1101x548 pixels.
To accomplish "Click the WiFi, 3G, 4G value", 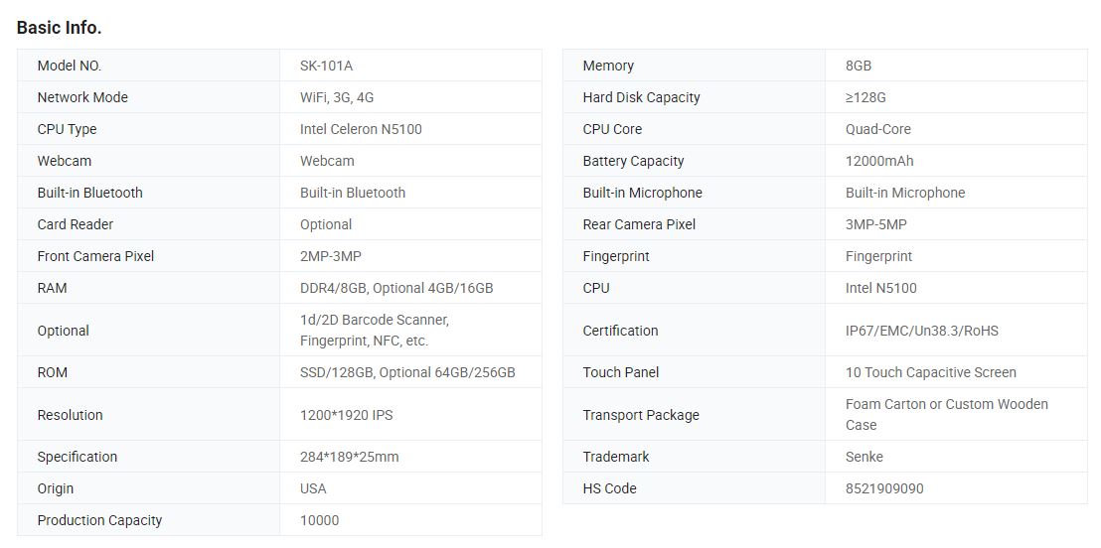I will tap(337, 97).
